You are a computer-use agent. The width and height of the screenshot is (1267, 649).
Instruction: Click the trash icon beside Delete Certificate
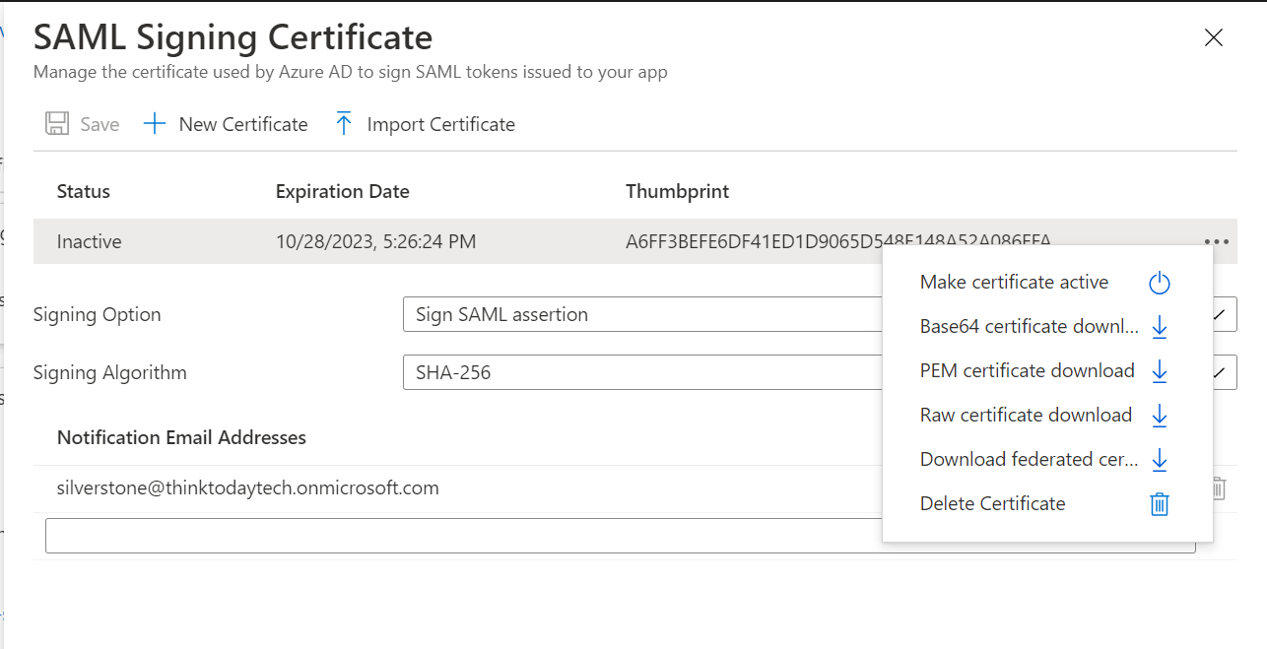1160,504
